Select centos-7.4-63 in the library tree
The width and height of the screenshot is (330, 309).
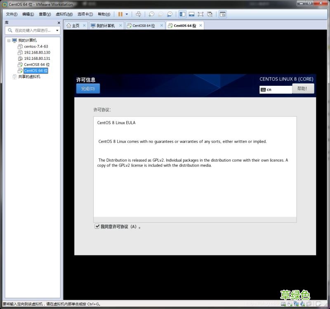tap(35, 47)
